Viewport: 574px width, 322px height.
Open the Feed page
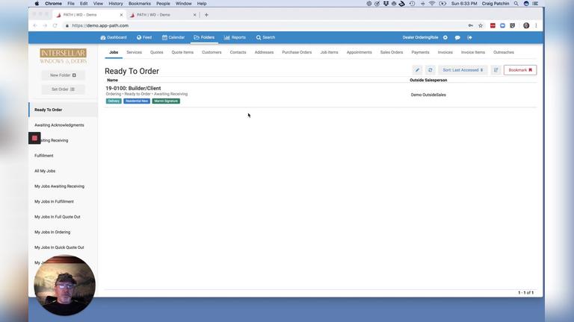point(144,37)
